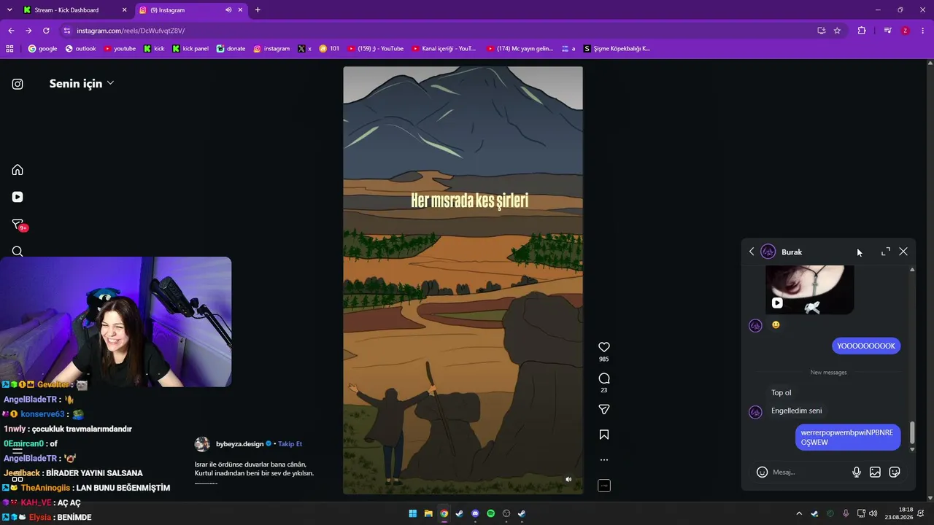This screenshot has width=934, height=525.
Task: Open Instagram home via the logo icon
Action: 18,84
